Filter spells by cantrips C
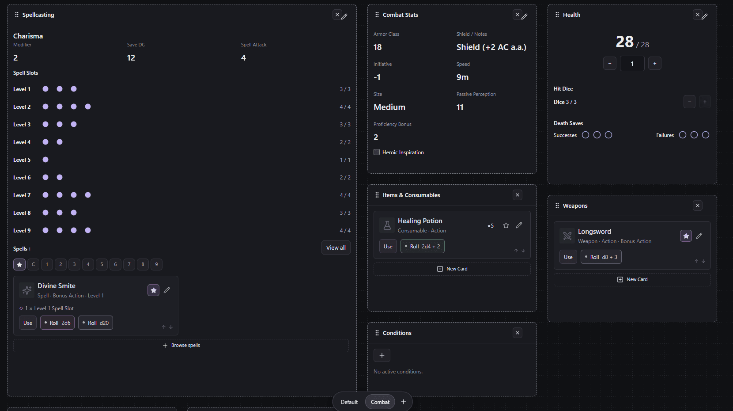733x411 pixels. [x=33, y=264]
